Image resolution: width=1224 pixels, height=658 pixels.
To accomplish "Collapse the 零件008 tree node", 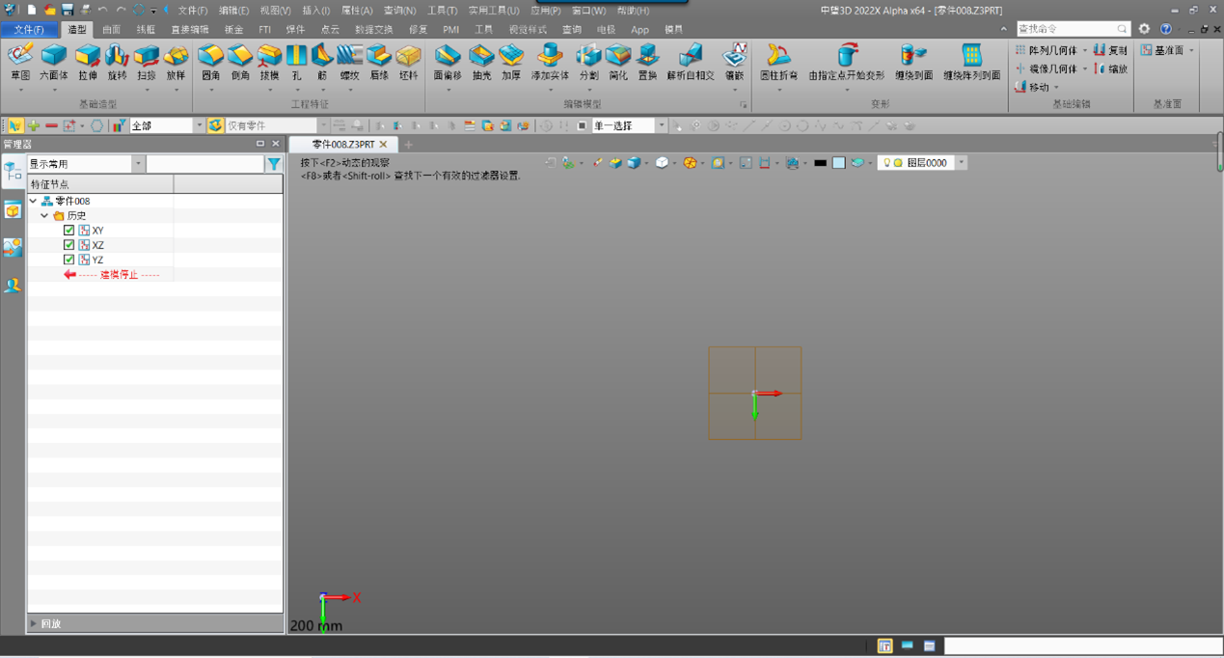I will click(x=34, y=201).
